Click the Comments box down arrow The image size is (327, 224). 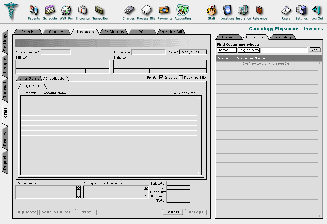[x=78, y=196]
